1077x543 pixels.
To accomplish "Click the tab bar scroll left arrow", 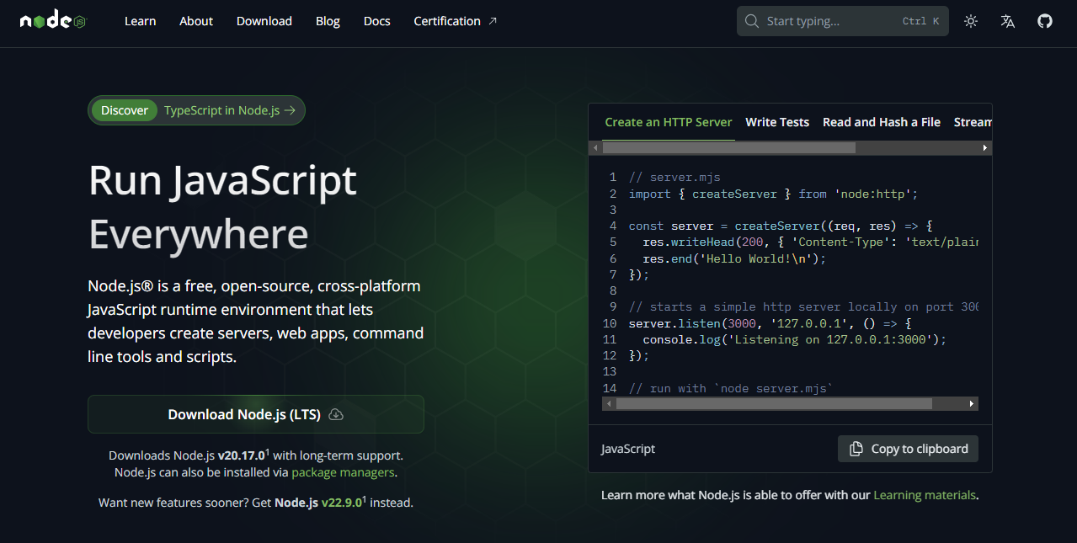I will (595, 147).
